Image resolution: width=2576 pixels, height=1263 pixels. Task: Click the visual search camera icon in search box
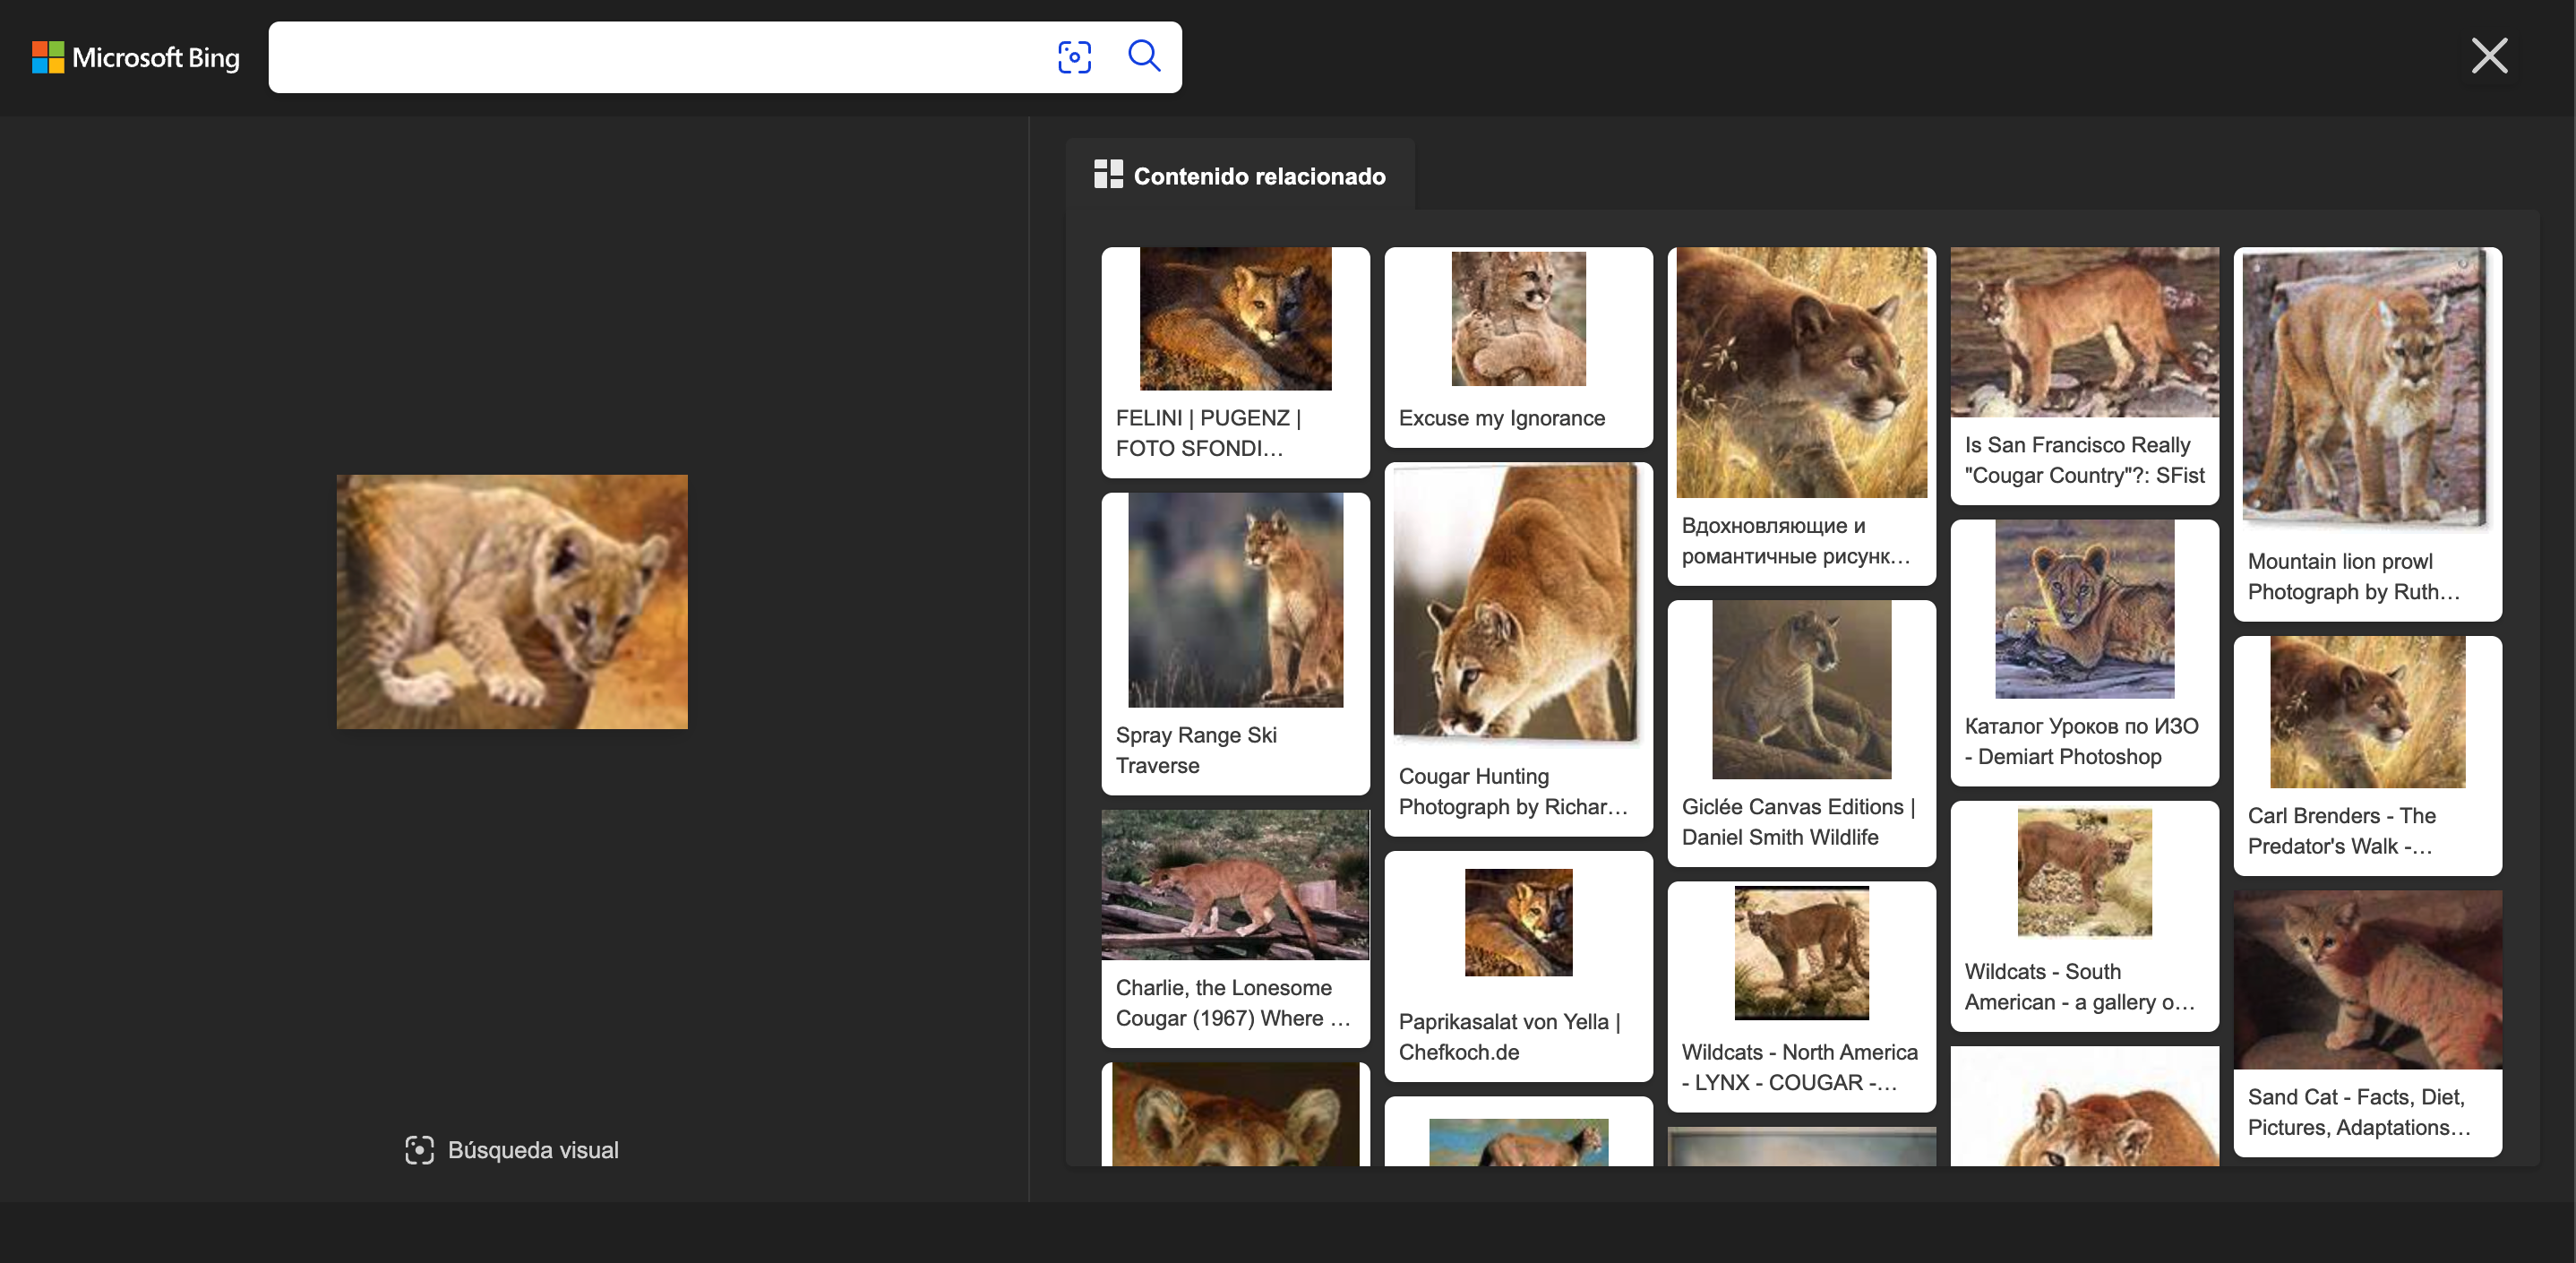(1074, 57)
